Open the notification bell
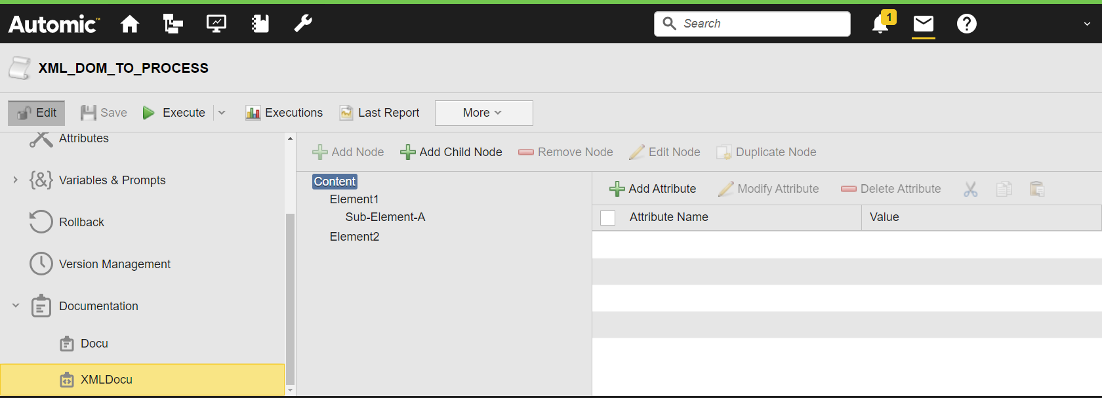Viewport: 1102px width, 398px height. coord(879,24)
